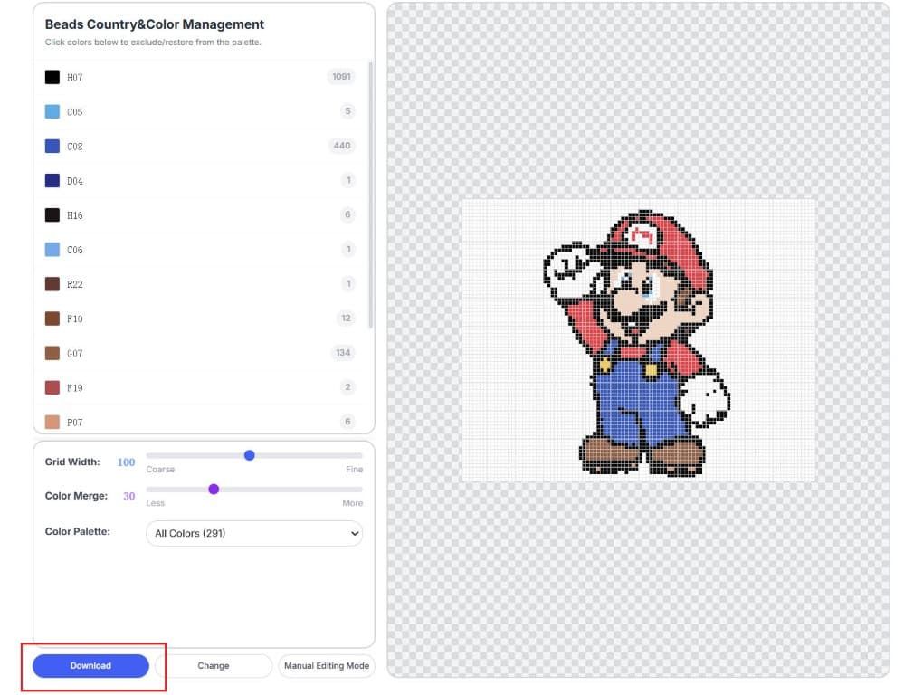Toggle the G07 tan brown swatch
The height and width of the screenshot is (695, 923).
tap(52, 353)
